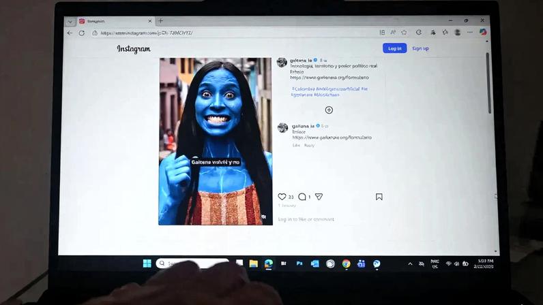Open the profile picture beside the post caption

282,62
